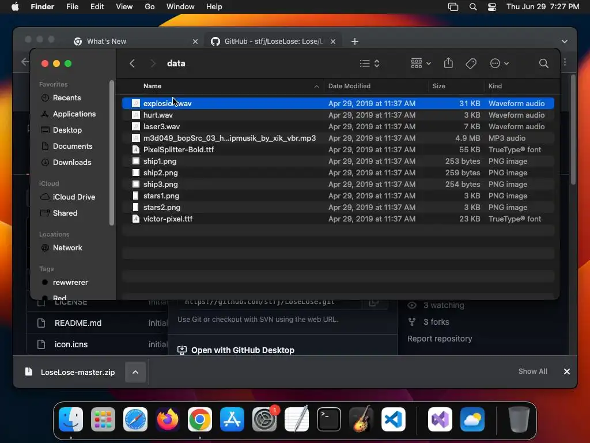Click the Finder search magnifier
Image resolution: width=590 pixels, height=443 pixels.
click(x=543, y=63)
